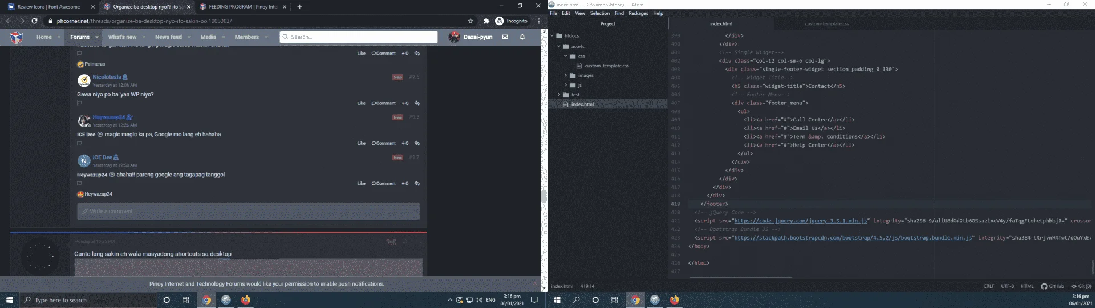Expand the Forums menu dropdown arrow

pos(96,37)
